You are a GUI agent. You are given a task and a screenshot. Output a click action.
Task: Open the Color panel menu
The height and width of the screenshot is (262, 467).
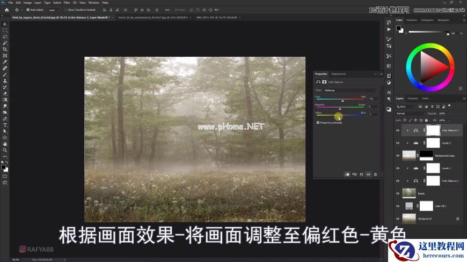pos(464,20)
